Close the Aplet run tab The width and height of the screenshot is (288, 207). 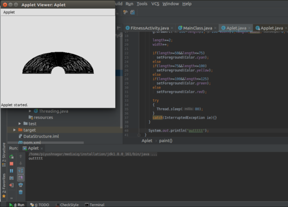41,148
